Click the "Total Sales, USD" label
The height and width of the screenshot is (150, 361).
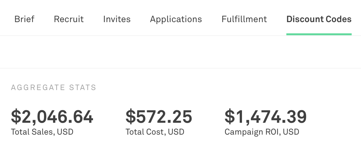42,132
